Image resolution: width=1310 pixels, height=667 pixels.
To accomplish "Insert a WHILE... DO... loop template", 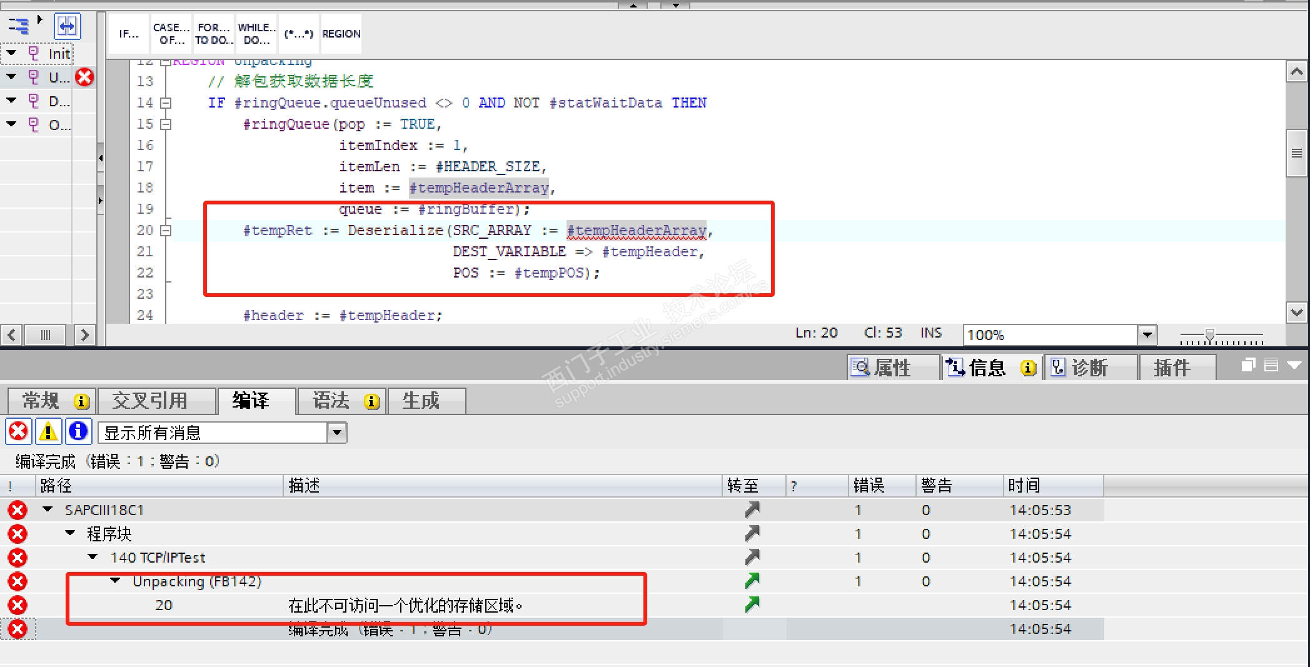I will 256,34.
